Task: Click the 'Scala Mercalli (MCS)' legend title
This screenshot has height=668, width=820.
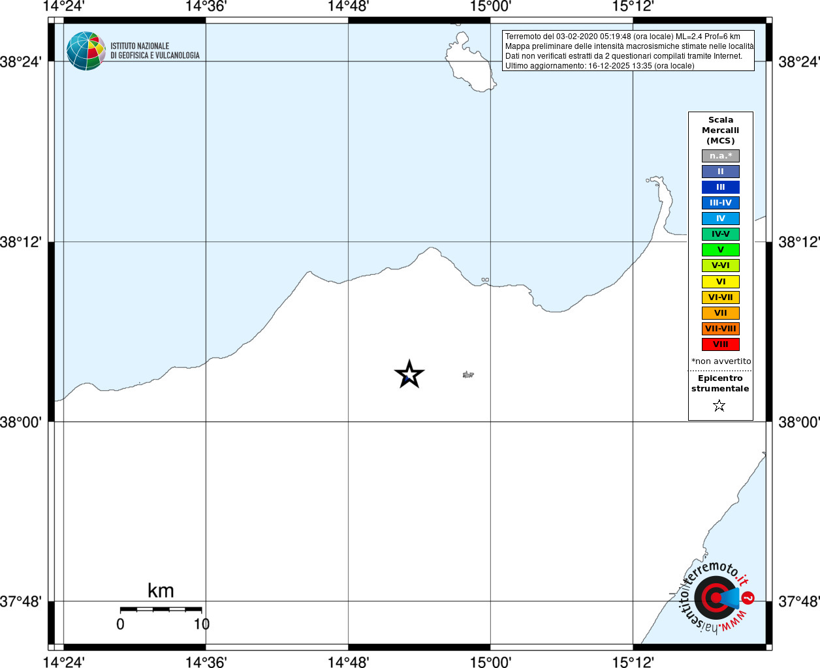Action: 721,130
